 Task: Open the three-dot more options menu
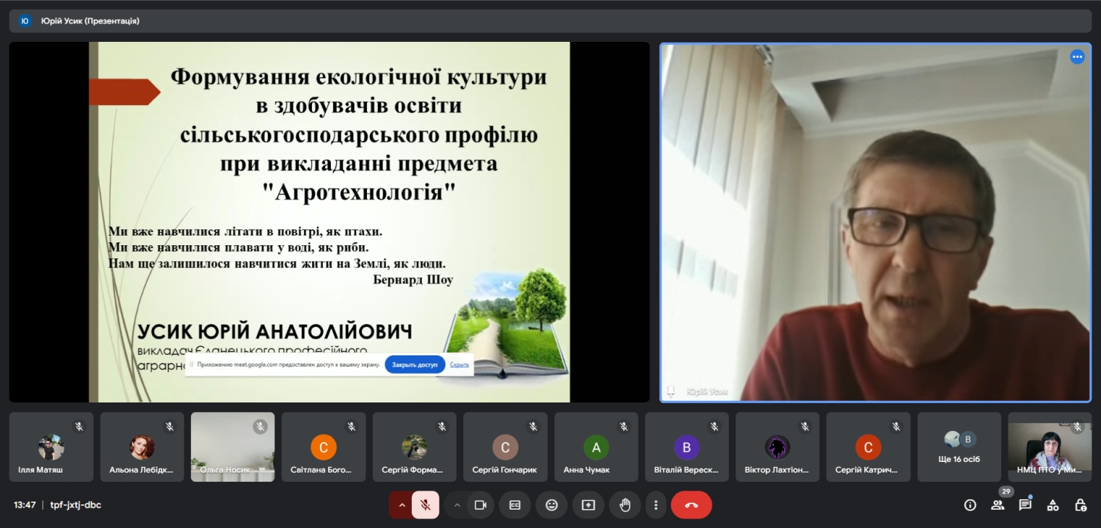tap(655, 505)
